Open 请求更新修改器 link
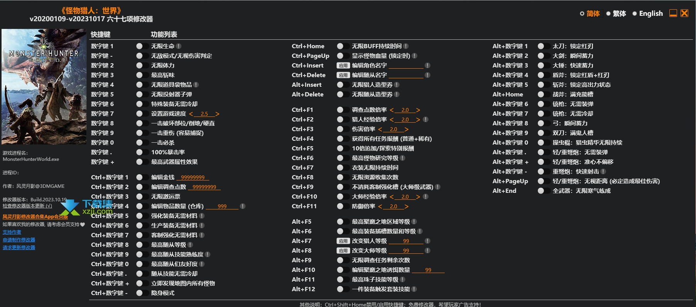696x307 pixels. (19, 248)
